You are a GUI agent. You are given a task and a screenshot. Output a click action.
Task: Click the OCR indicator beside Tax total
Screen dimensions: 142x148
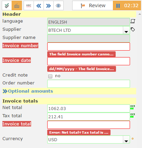tap(133, 116)
